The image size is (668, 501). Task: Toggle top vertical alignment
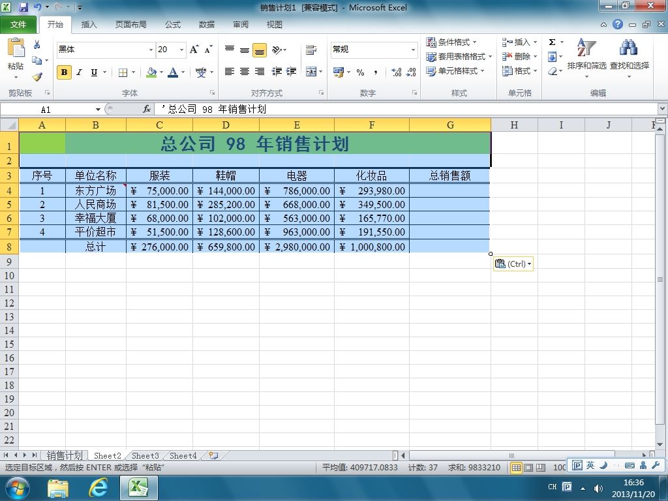230,50
